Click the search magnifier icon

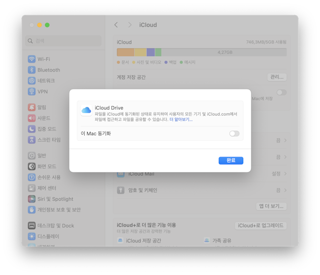30,41
